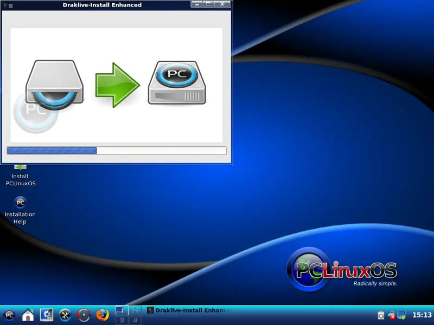The width and height of the screenshot is (434, 325).
Task: Switch to virtual desktop 4
Action: pyautogui.click(x=135, y=320)
